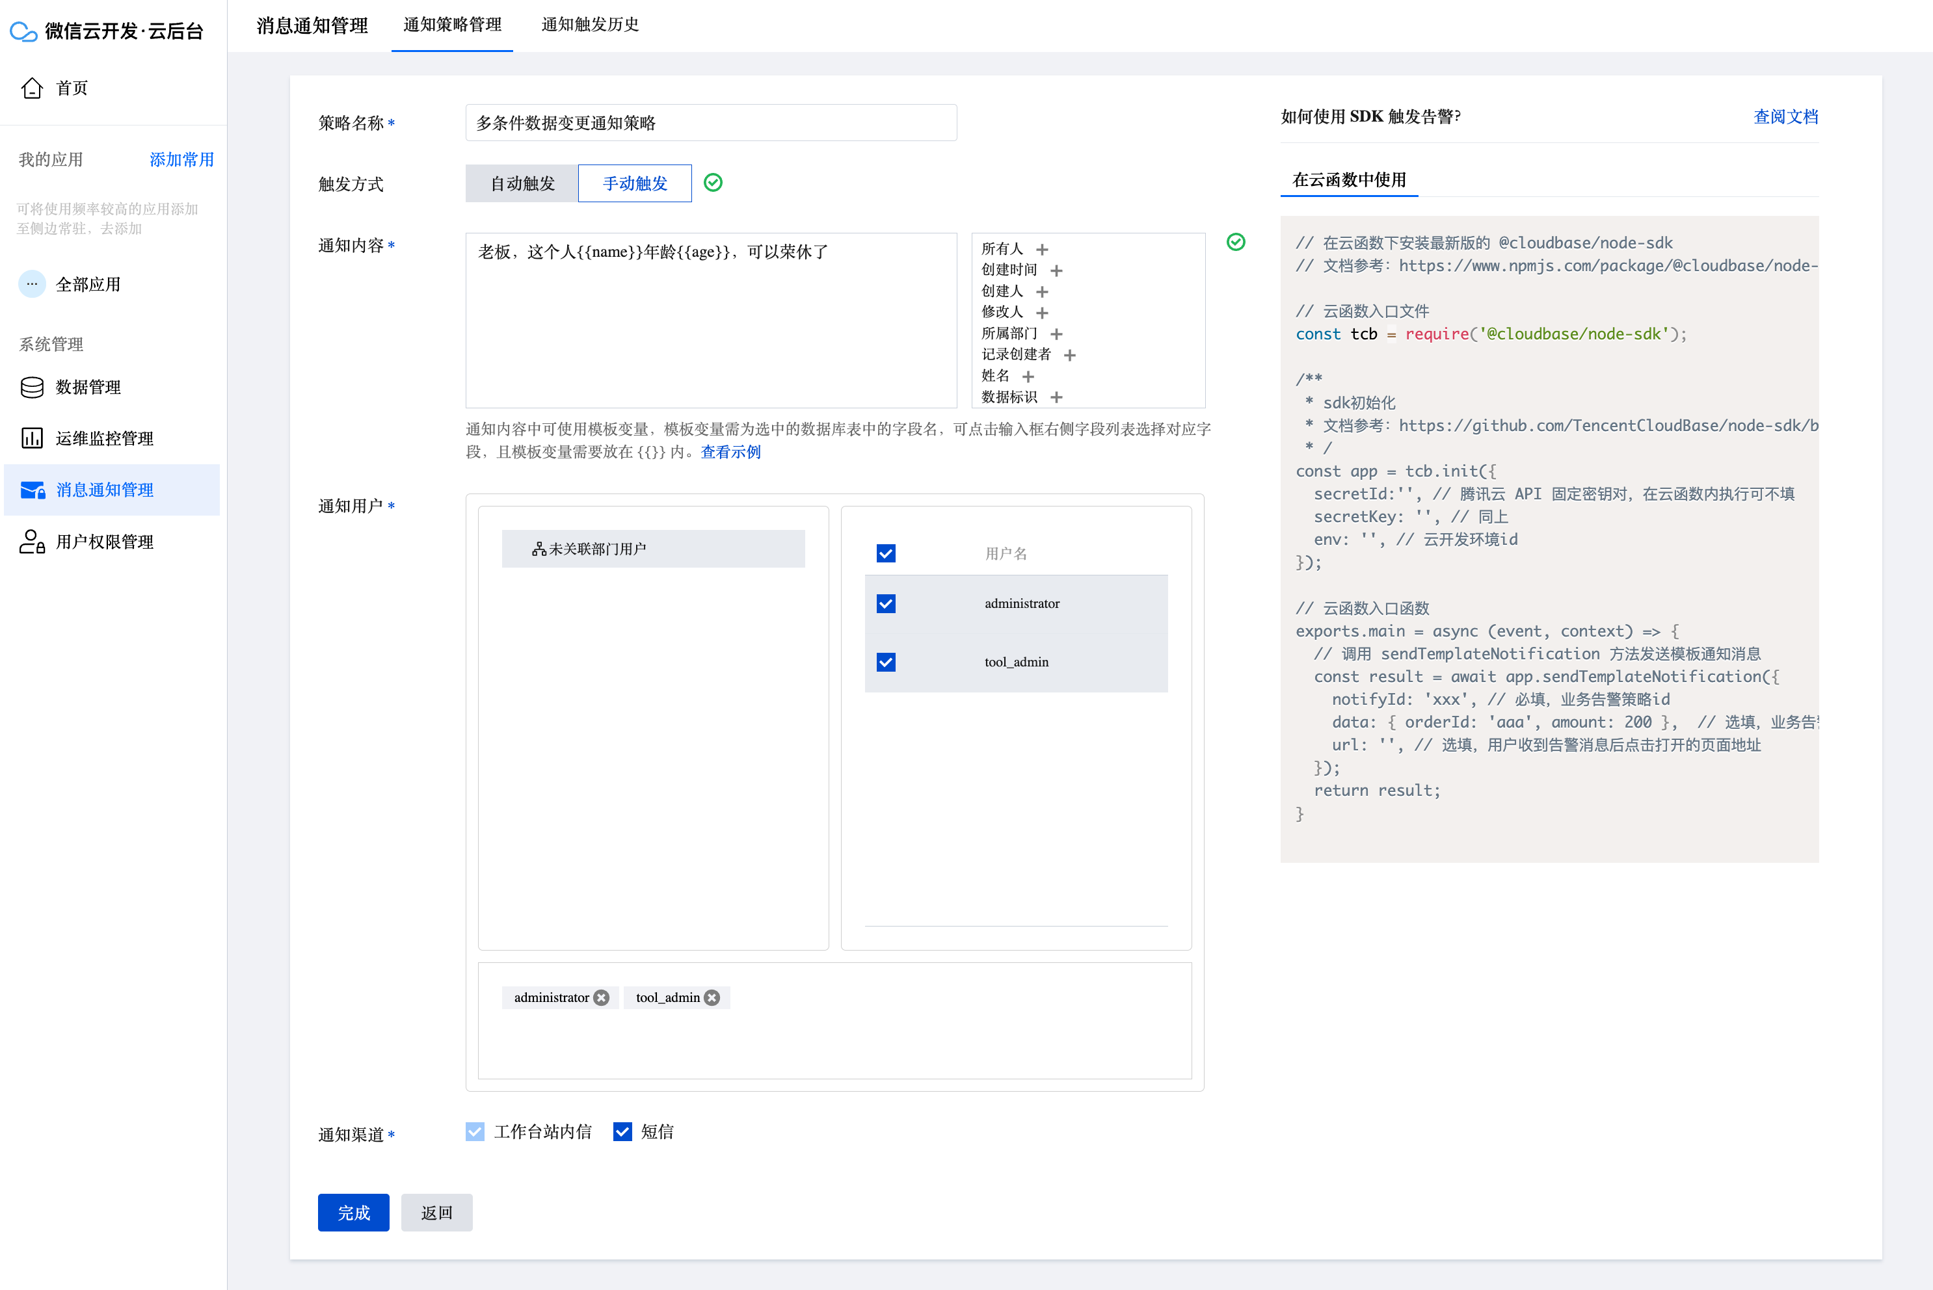
Task: Add the 创建人 field with its plus icon
Action: pyautogui.click(x=1042, y=292)
